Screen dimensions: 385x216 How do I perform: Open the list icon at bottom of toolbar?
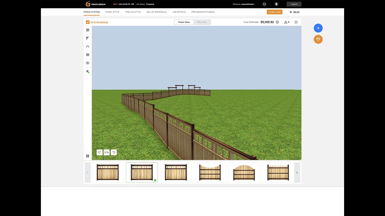coord(88,156)
